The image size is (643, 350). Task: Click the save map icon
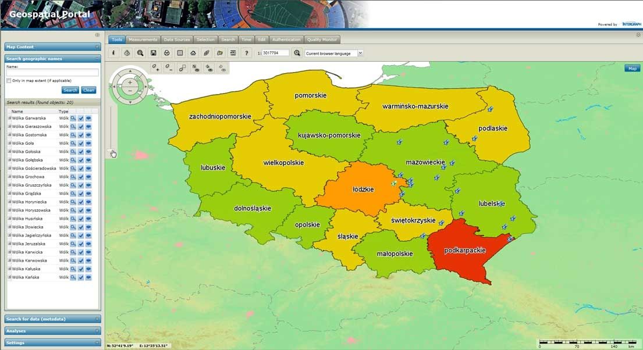click(x=153, y=52)
